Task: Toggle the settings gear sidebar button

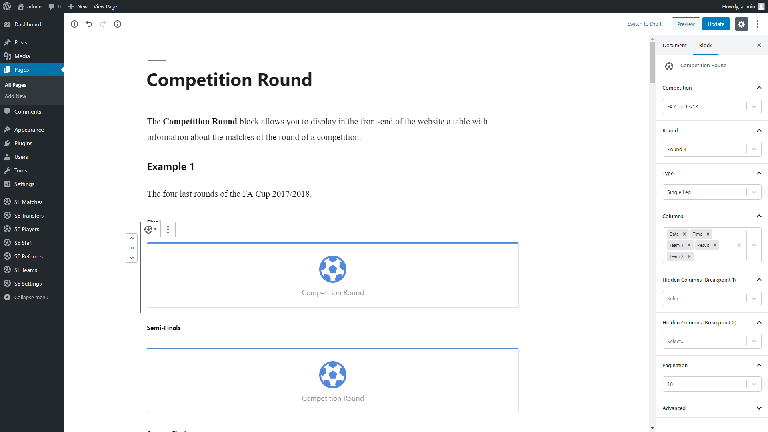Action: [x=741, y=24]
